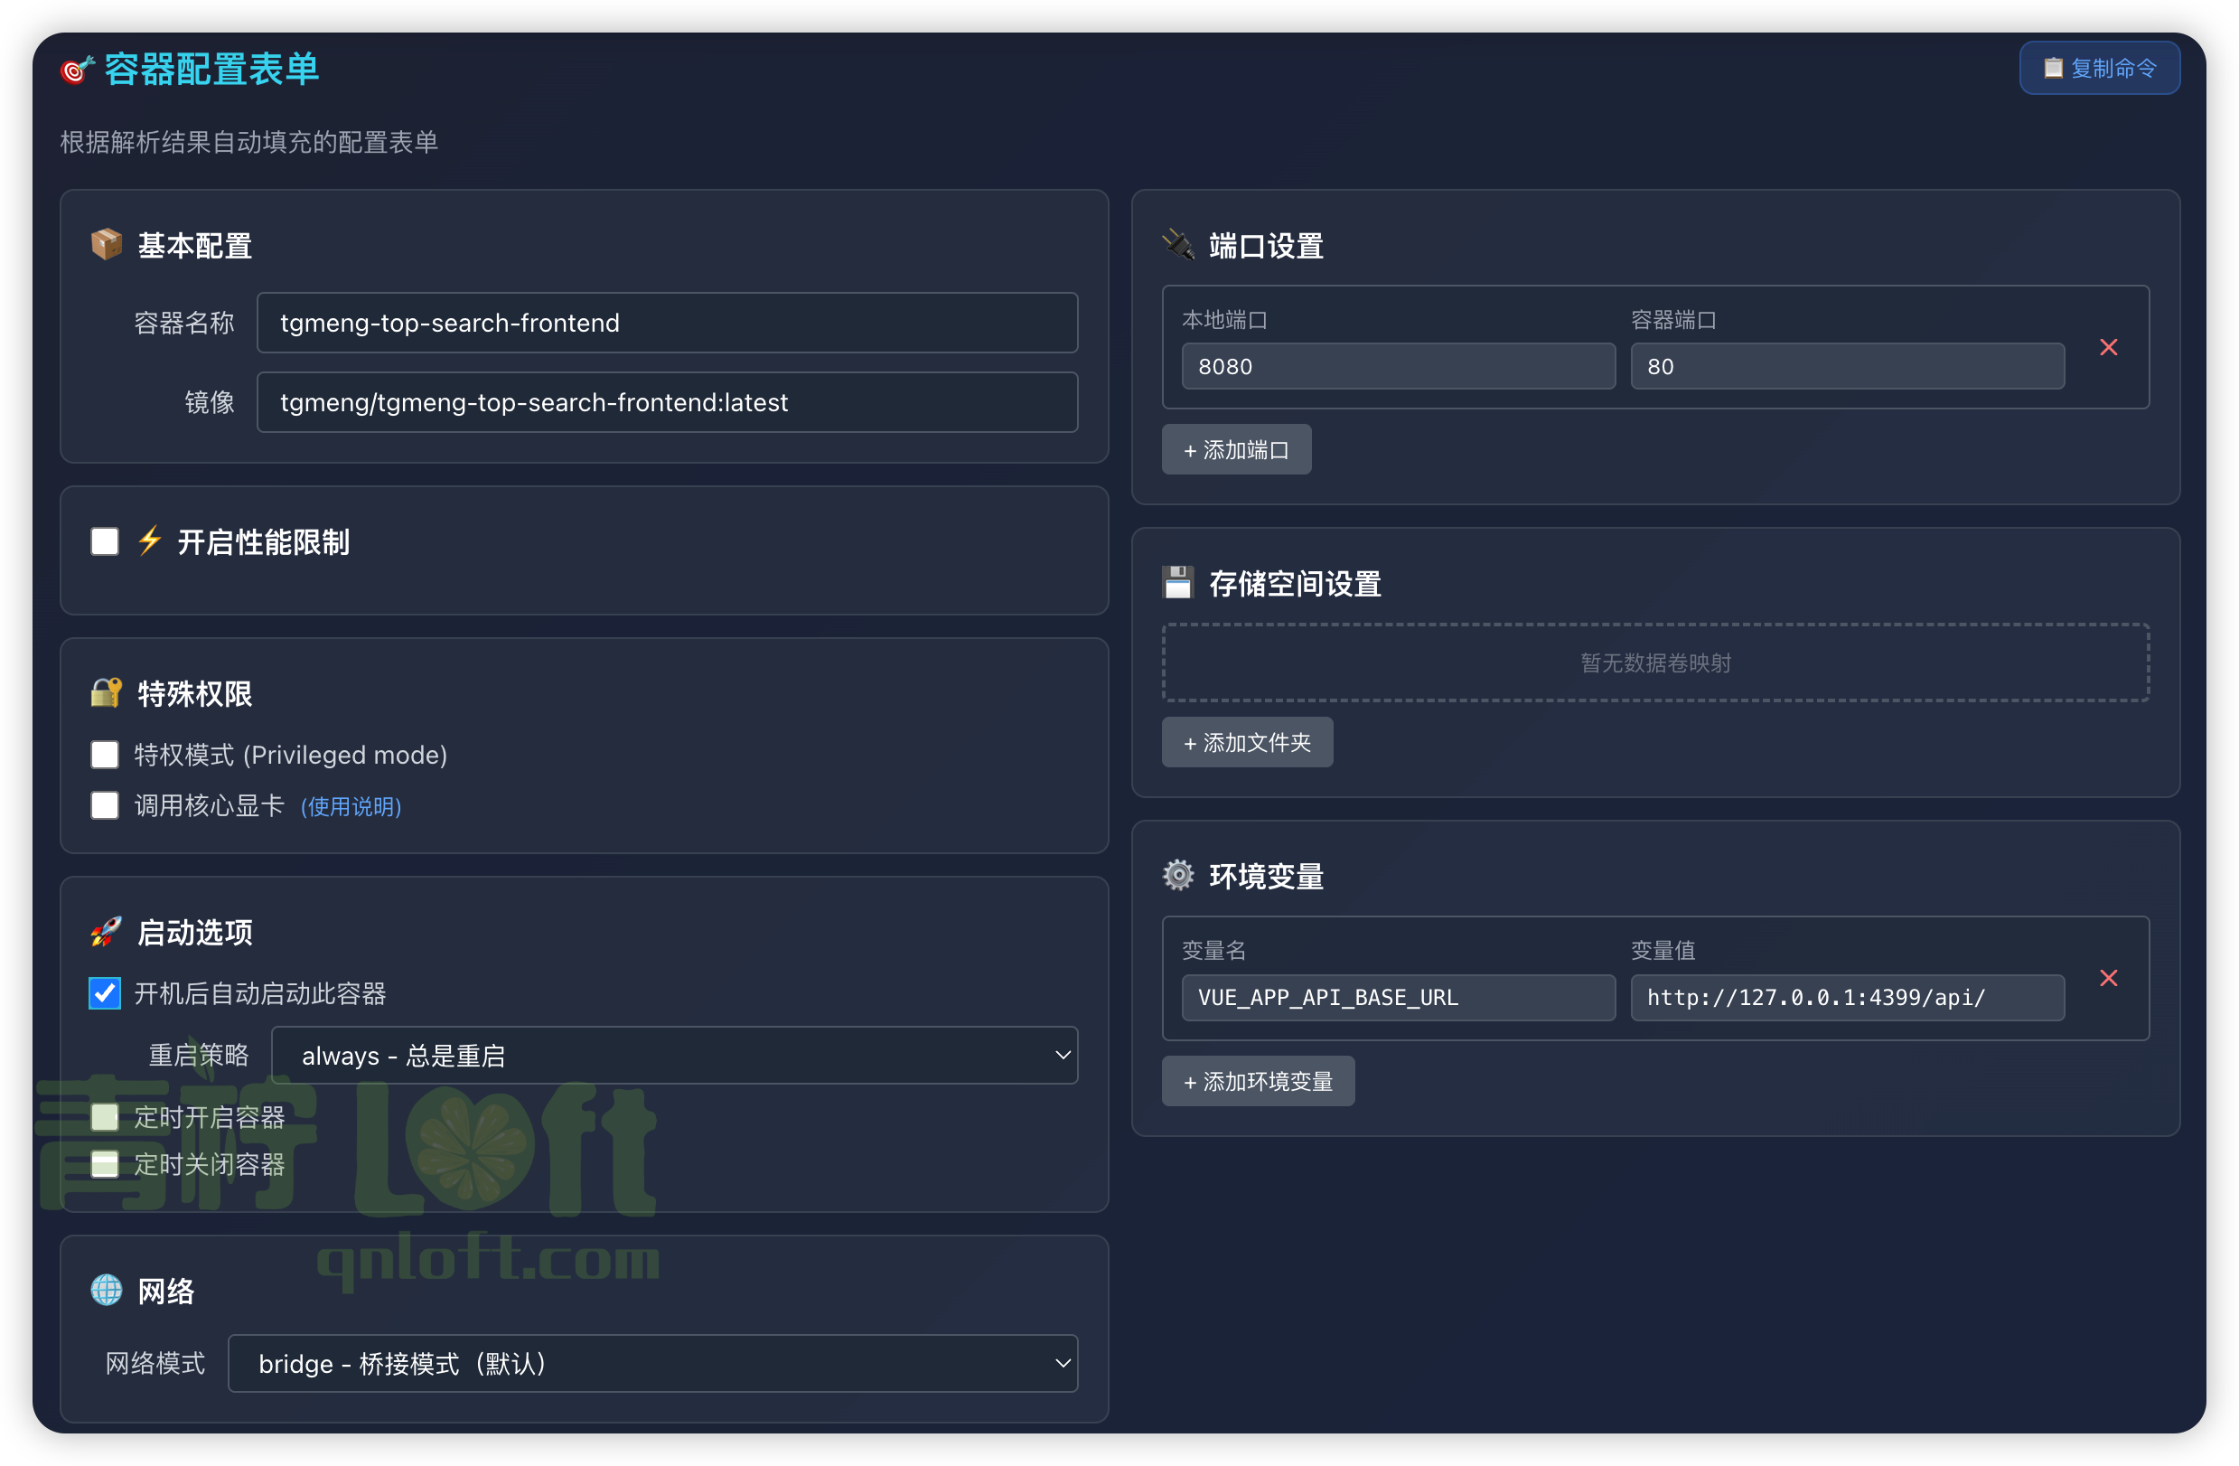Uncheck 开机后自动启动此容器
This screenshot has width=2239, height=1466.
(105, 993)
